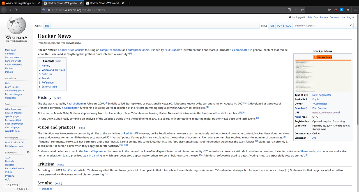The width and height of the screenshot is (359, 192).
Task: Open the page actions three-dot menu
Action: click(297, 10)
